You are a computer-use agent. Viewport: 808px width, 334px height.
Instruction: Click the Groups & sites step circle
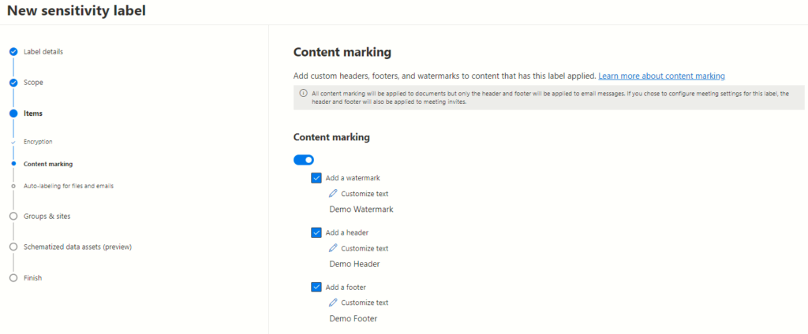[13, 216]
